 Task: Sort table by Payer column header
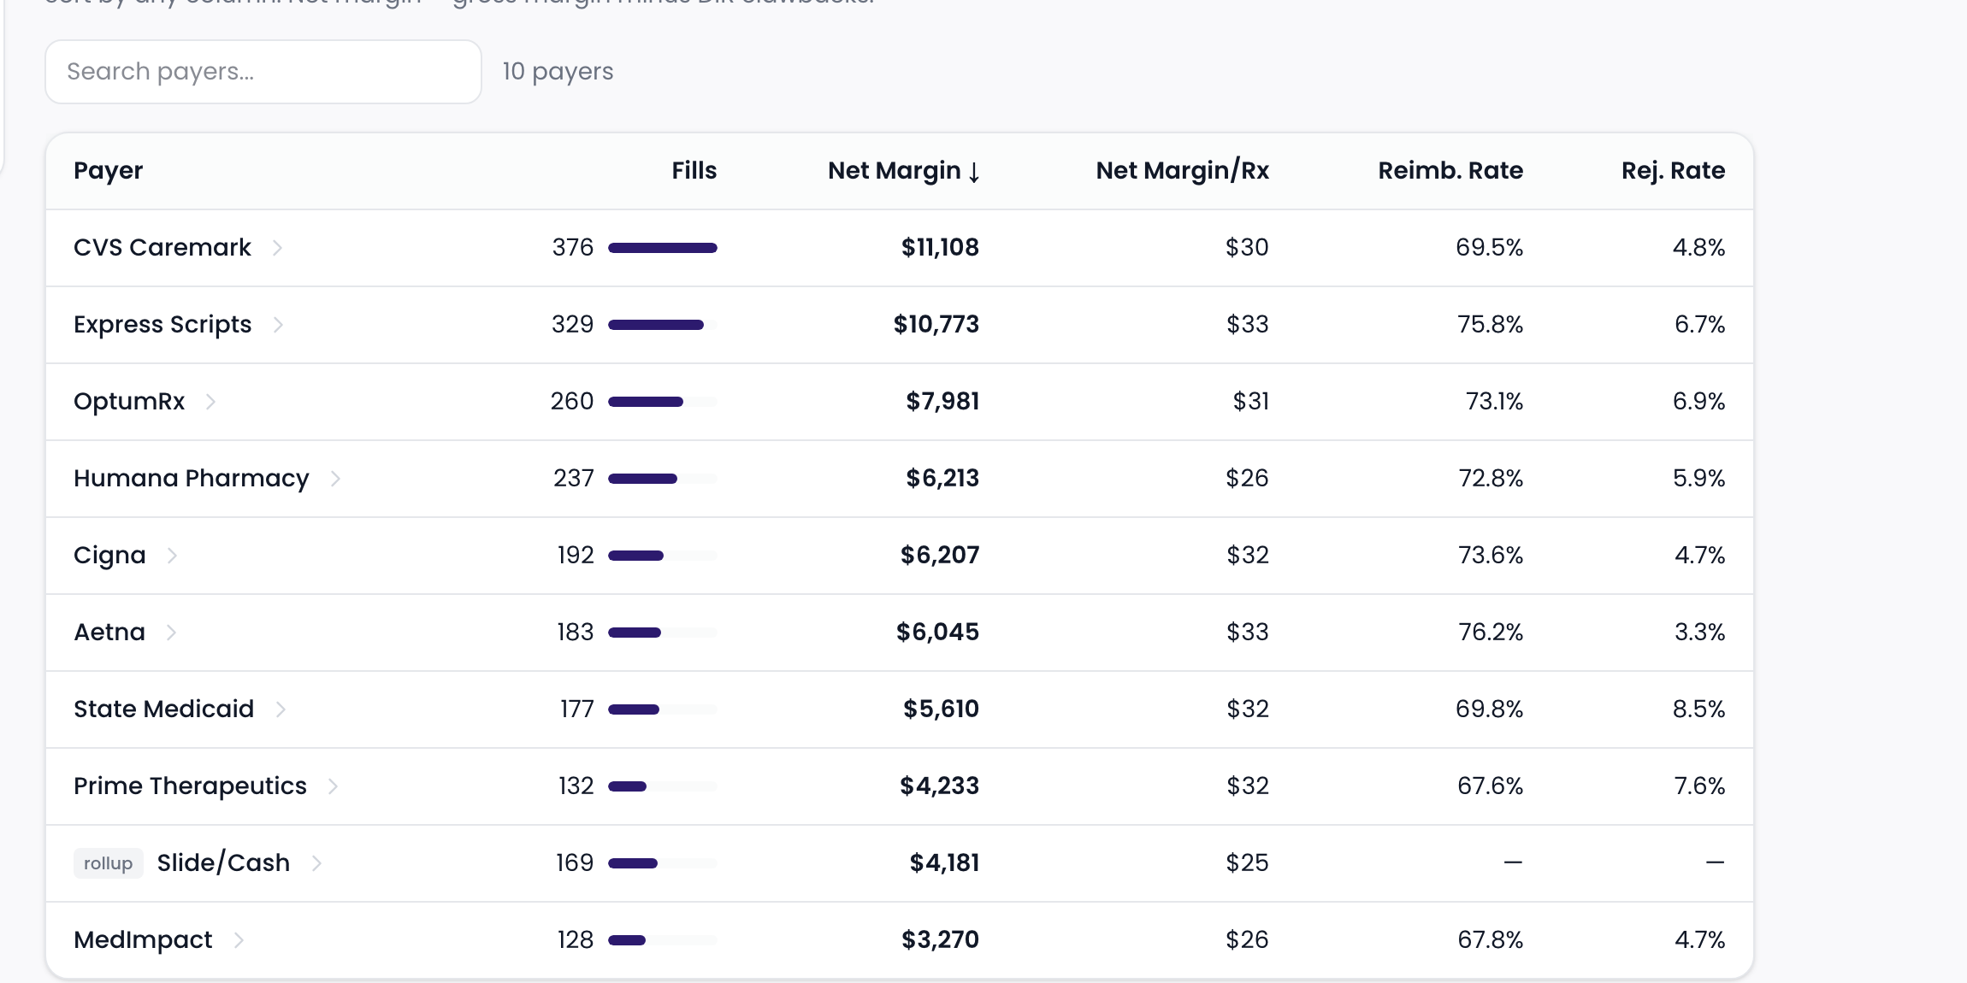coord(109,171)
